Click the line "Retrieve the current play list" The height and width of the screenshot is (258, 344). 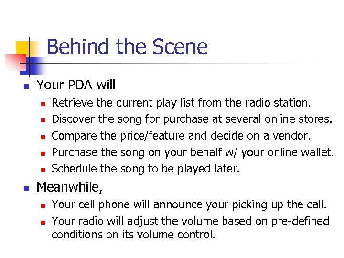(x=181, y=103)
